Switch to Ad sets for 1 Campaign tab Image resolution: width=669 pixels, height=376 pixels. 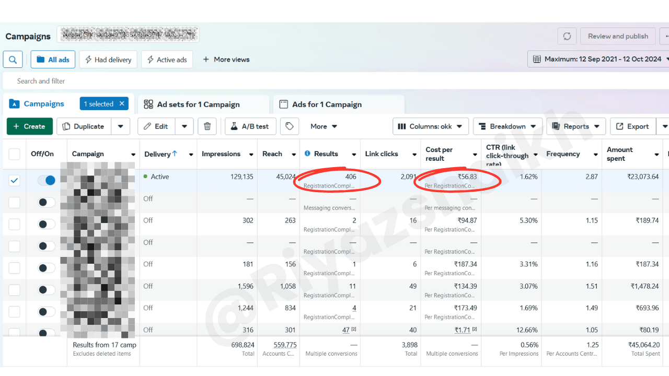pyautogui.click(x=198, y=104)
